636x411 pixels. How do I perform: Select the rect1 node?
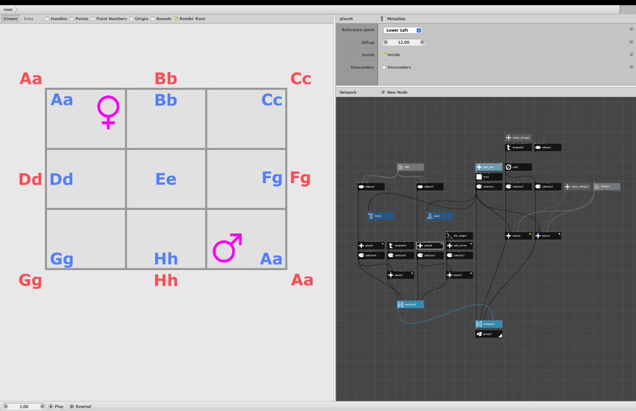click(x=488, y=177)
